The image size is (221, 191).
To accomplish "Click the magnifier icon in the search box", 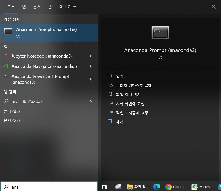I will 6,187.
